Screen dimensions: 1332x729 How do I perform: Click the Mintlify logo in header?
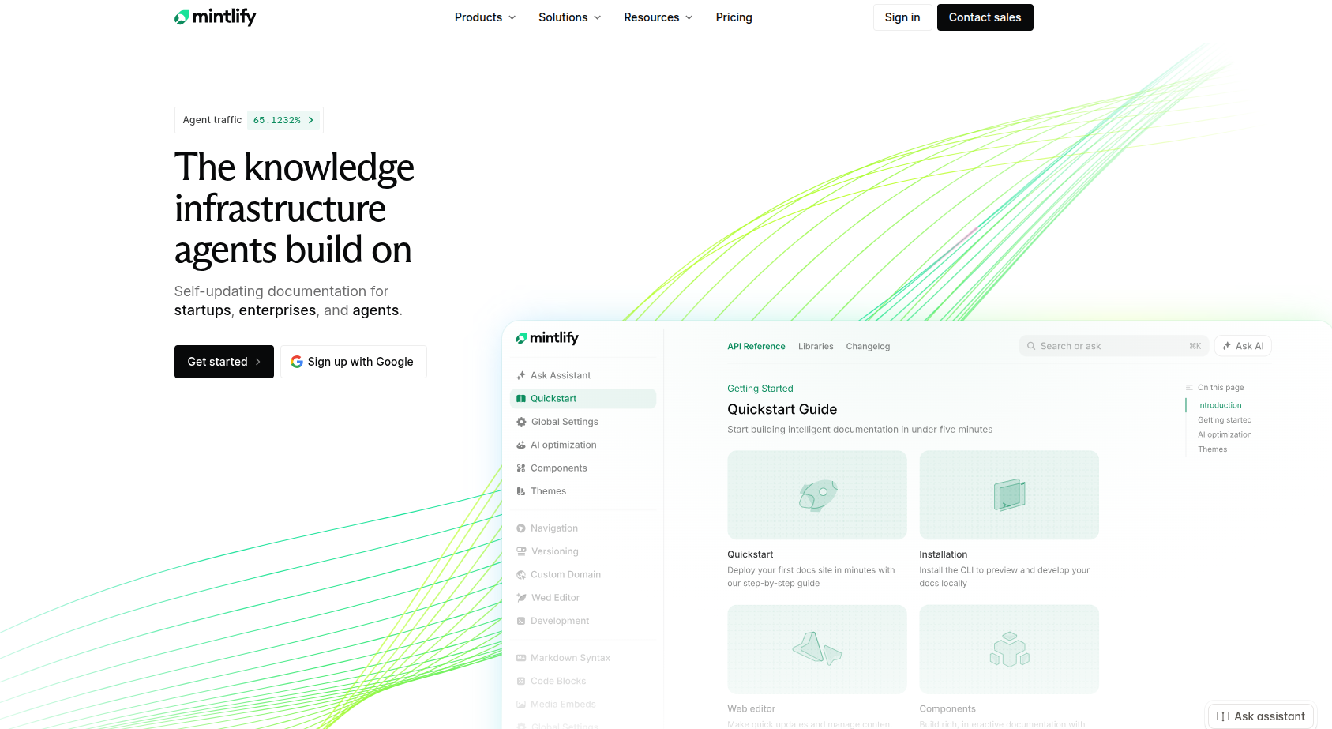point(215,17)
